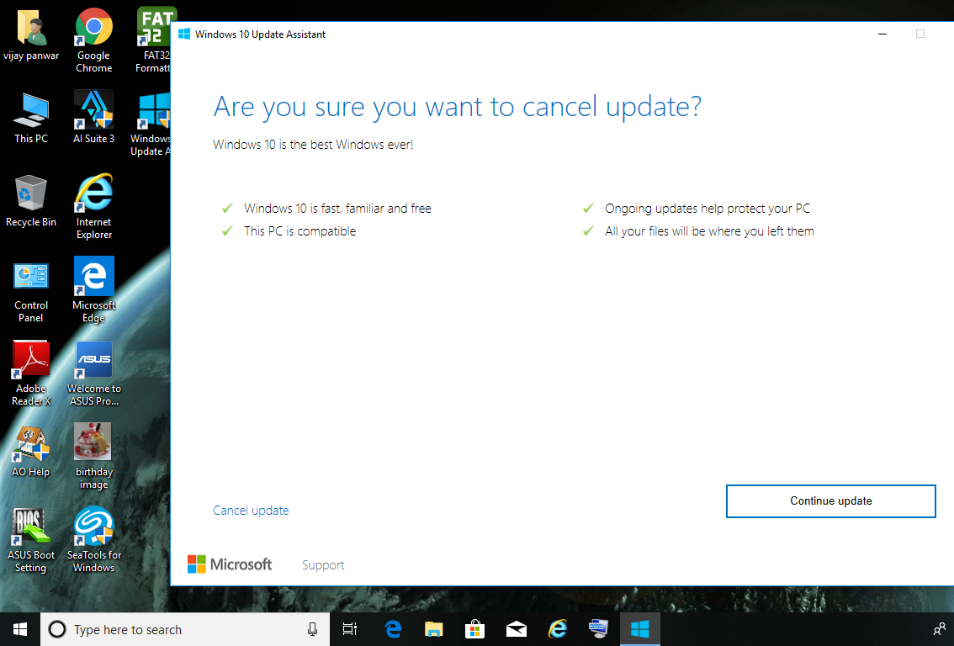Open Microsoft Edge from the taskbar

point(394,629)
